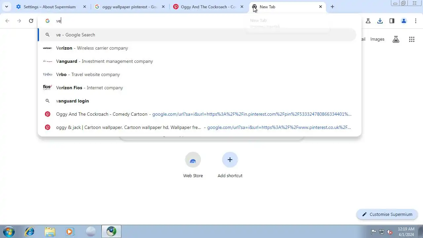
Task: Open the Google apps grid icon
Action: pos(412,39)
